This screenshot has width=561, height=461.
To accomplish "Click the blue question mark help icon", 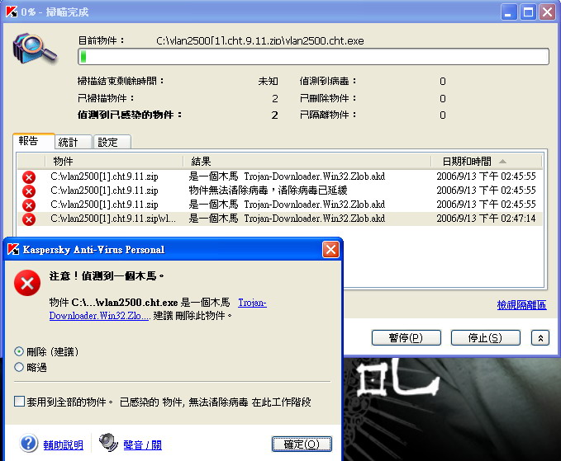I will click(29, 443).
